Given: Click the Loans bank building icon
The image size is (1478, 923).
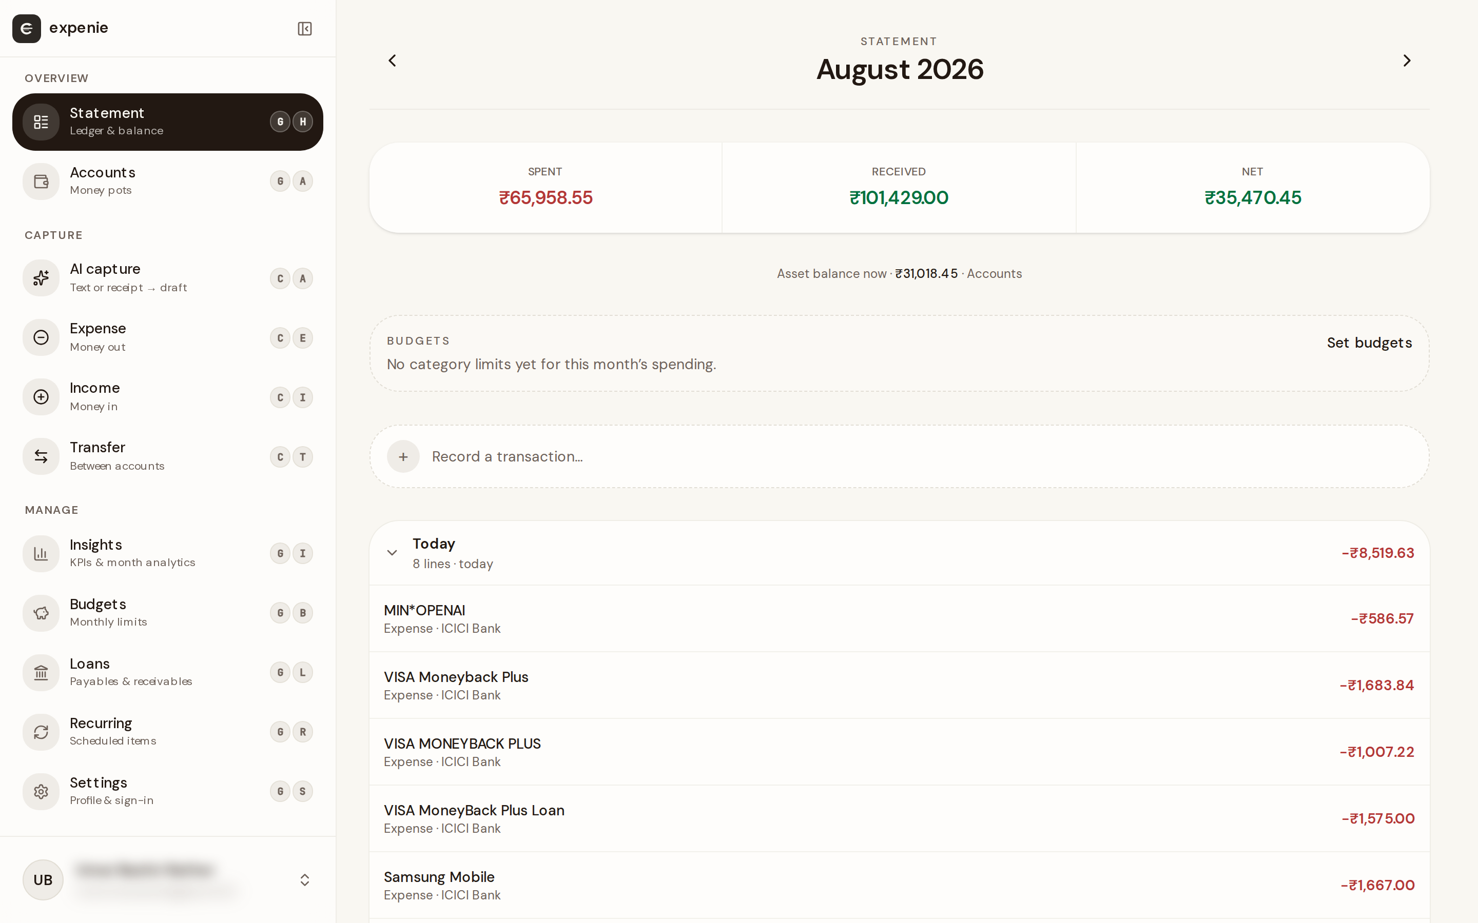Looking at the screenshot, I should click(x=41, y=673).
